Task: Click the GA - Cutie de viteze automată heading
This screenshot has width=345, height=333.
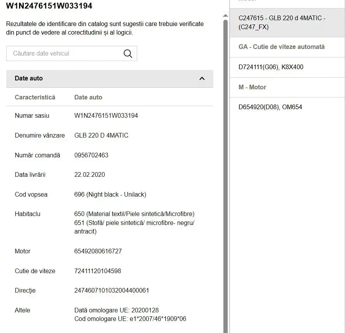Action: pos(281,47)
